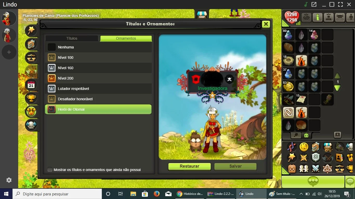Screen dimensions: 355x199
Task: Switch to the green bag inventory tab
Action: coord(306,135)
